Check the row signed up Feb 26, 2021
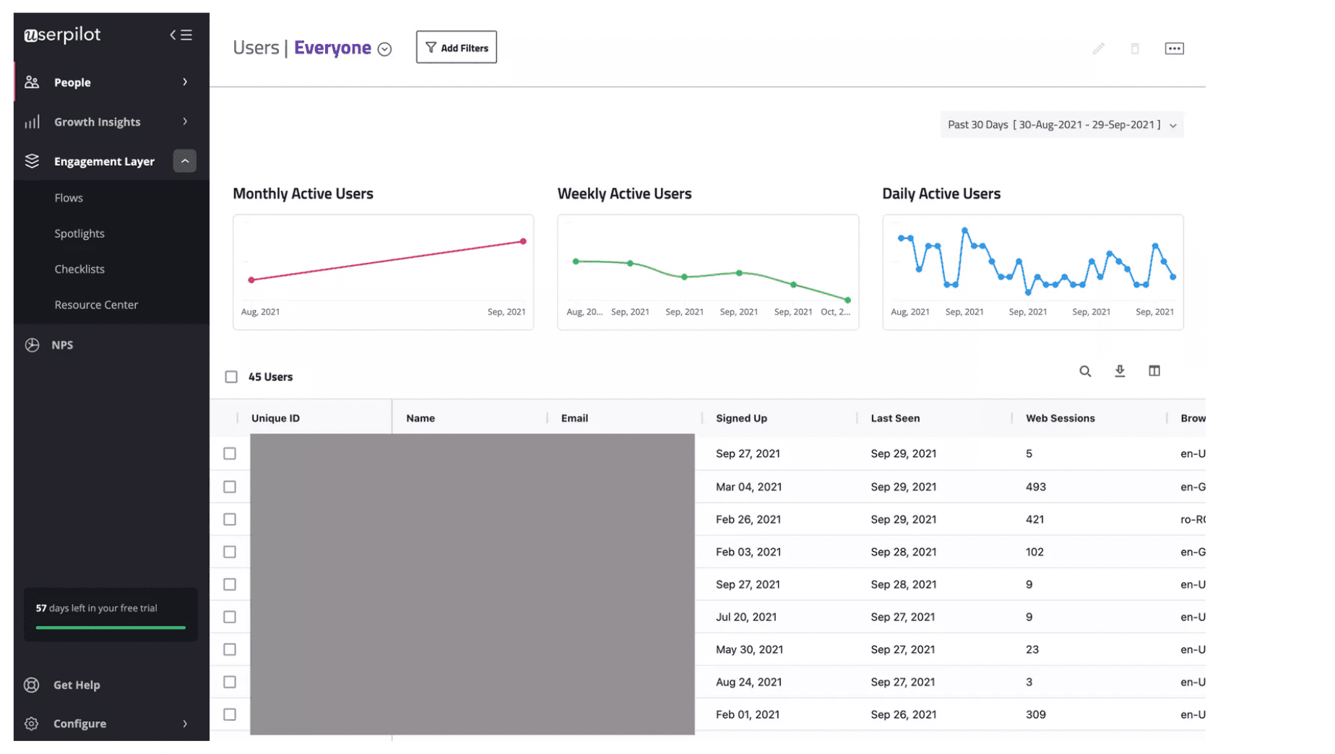1335x754 pixels. pyautogui.click(x=230, y=520)
